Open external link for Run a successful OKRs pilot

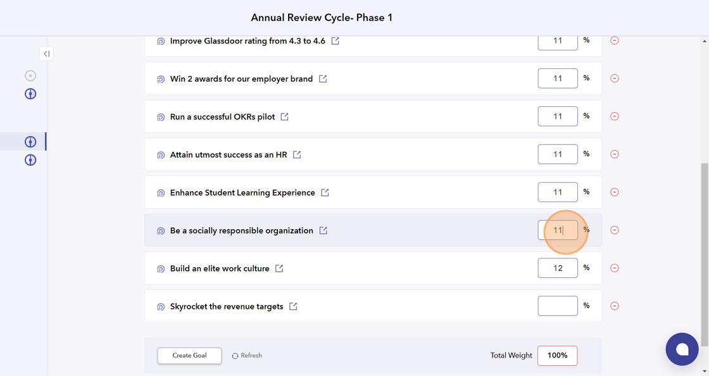click(x=285, y=117)
